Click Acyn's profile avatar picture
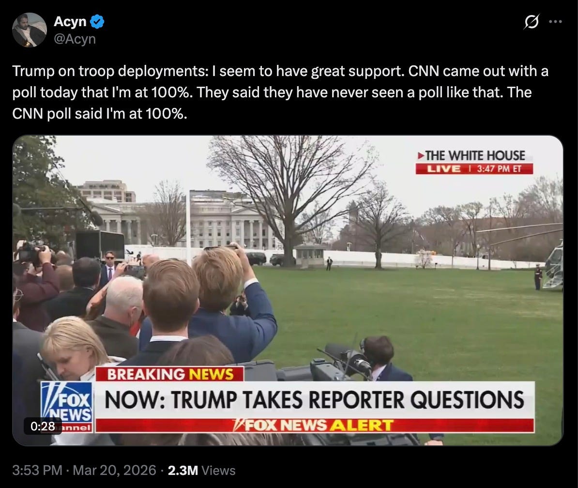Screen dimensions: 578x488 pyautogui.click(x=30, y=30)
